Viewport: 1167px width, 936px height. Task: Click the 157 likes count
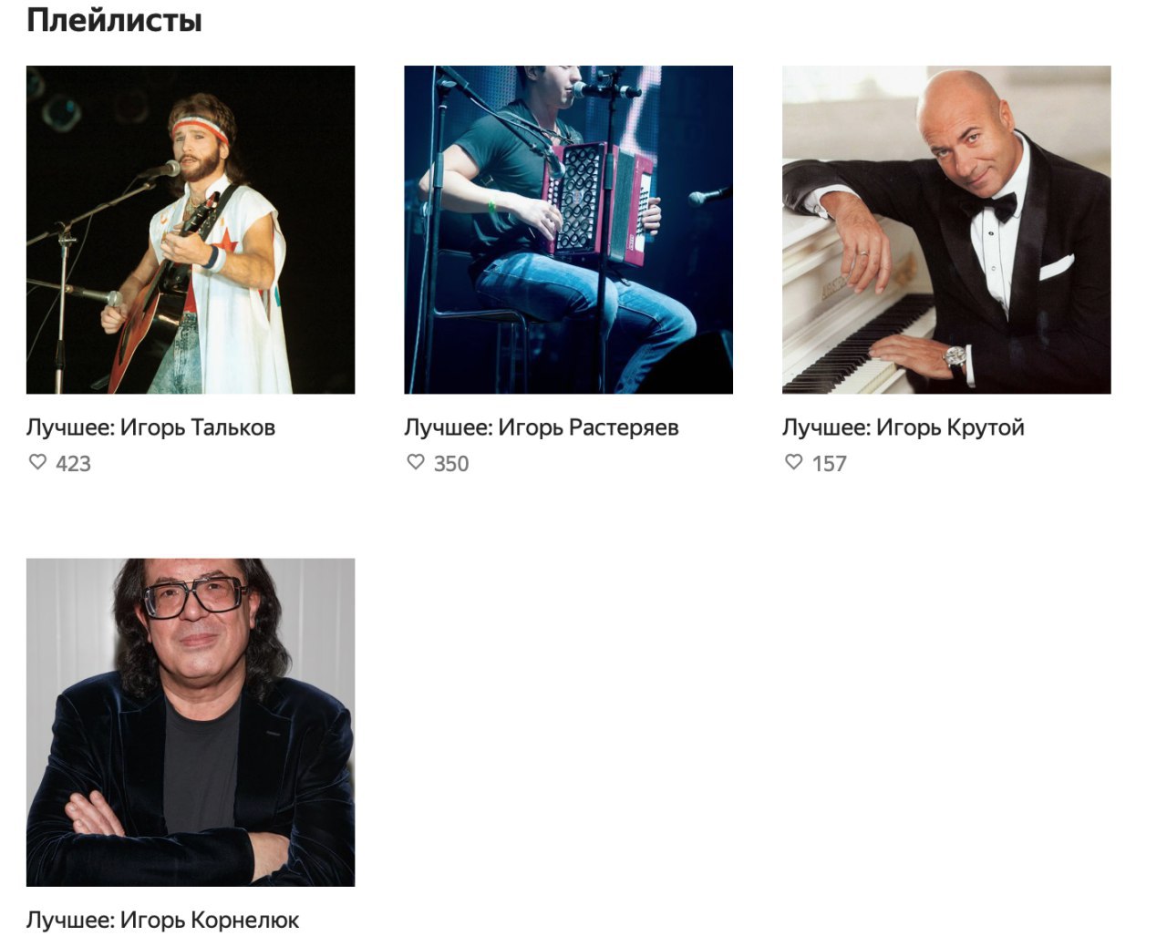(830, 464)
